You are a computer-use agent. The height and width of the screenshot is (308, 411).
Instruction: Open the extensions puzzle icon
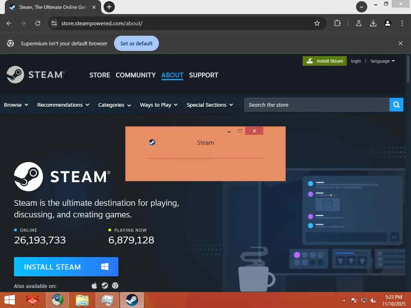[x=337, y=23]
